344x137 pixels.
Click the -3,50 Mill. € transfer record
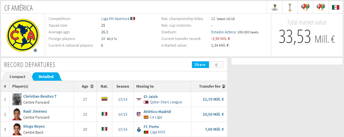pos(221,39)
